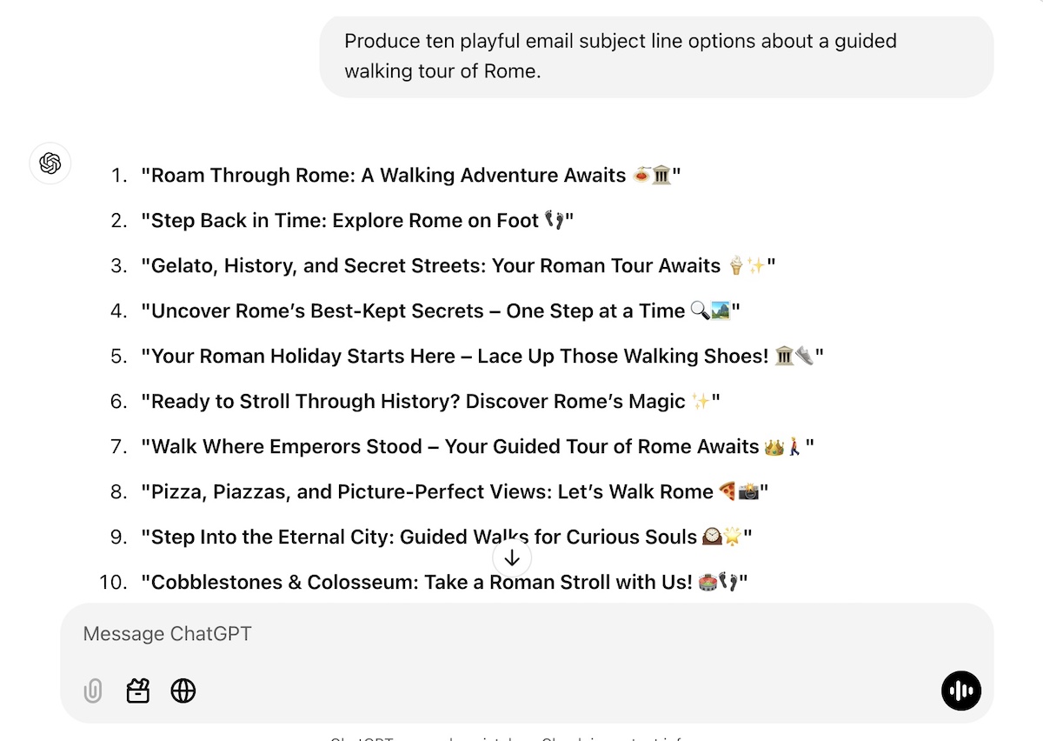
Task: Click the "Step Into the Eternal City" line
Action: [x=446, y=537]
